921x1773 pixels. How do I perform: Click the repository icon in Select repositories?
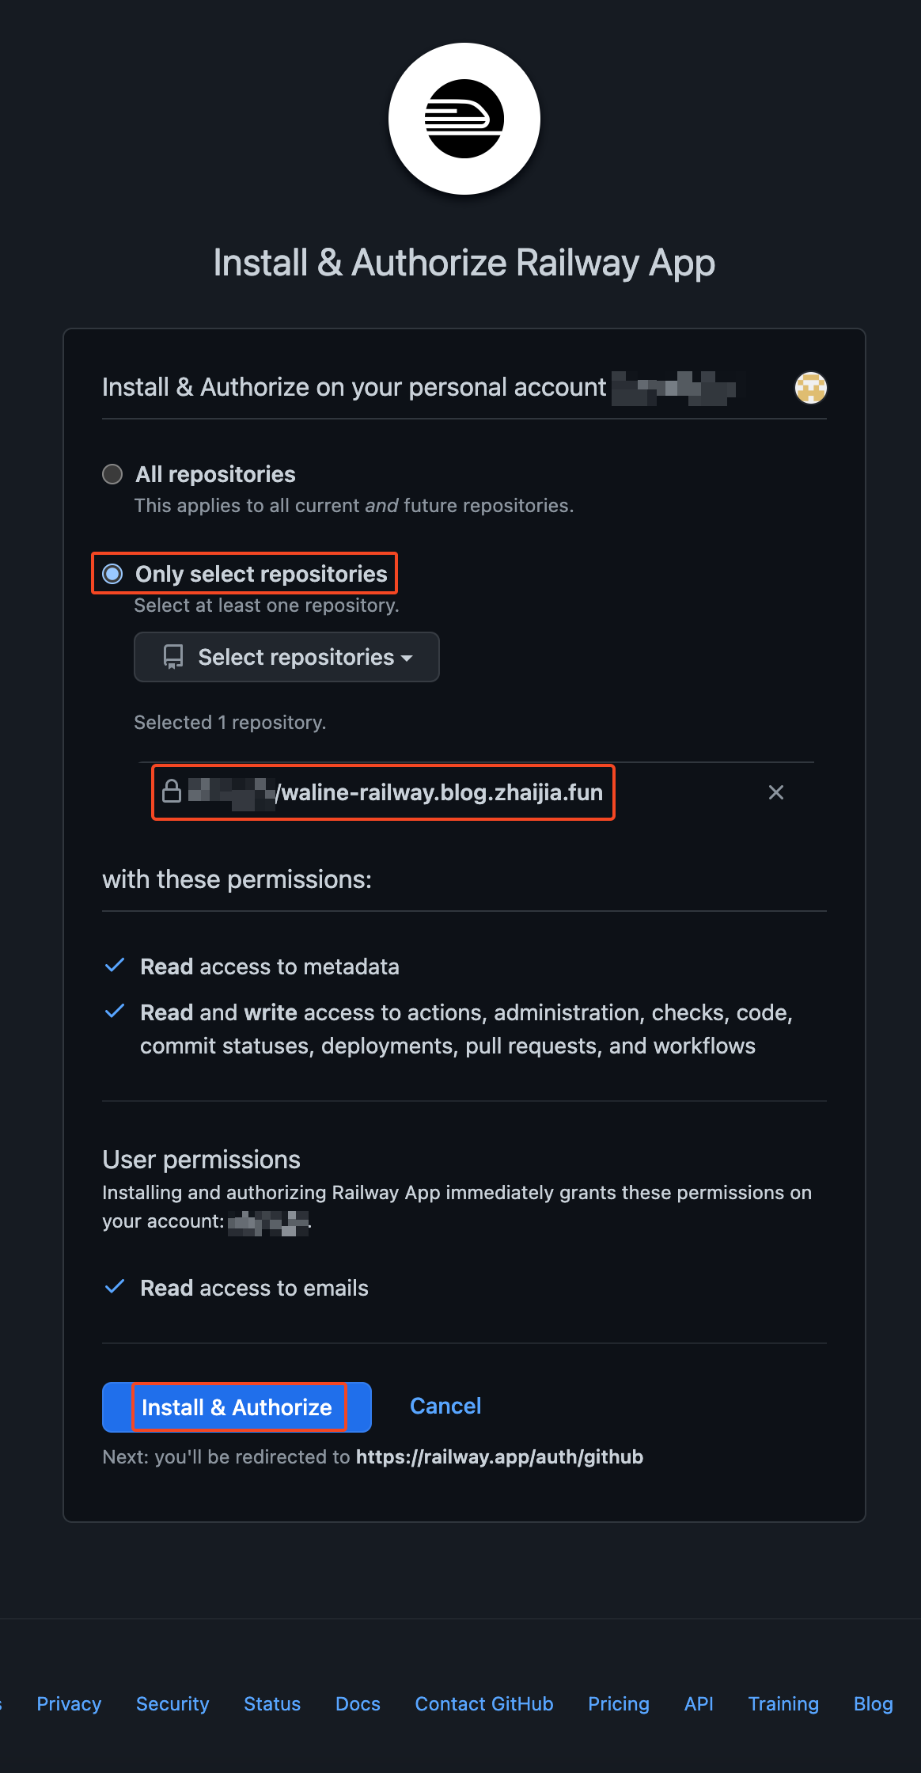[172, 657]
